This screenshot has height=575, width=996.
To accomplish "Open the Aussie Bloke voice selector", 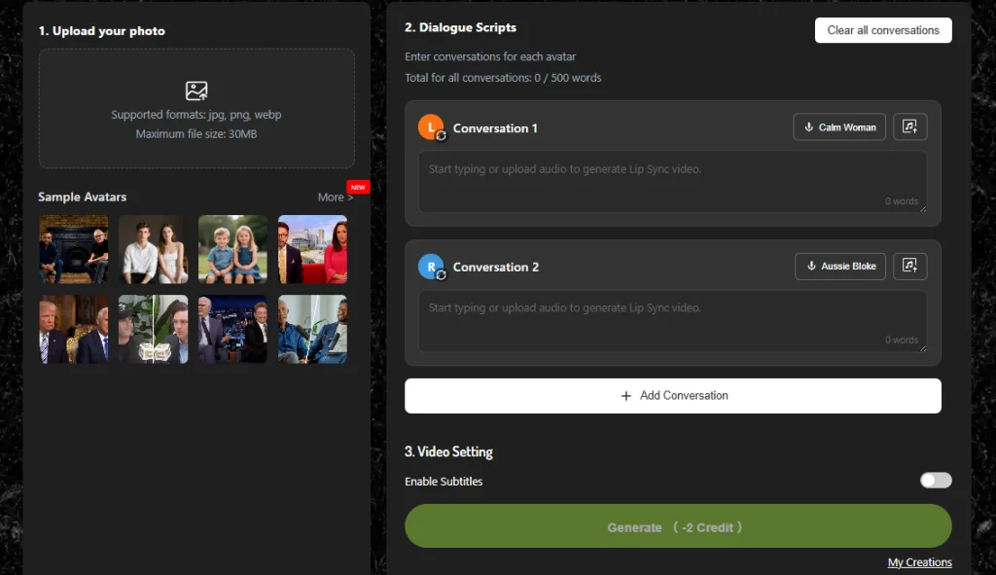I will tap(839, 267).
